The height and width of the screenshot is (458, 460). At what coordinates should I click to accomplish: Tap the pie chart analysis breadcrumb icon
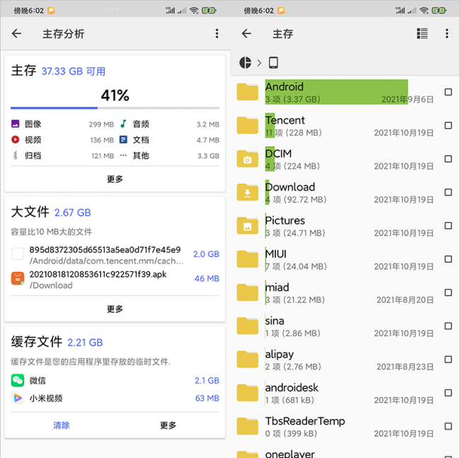[x=246, y=62]
